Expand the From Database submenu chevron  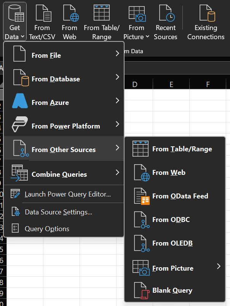[x=117, y=77]
